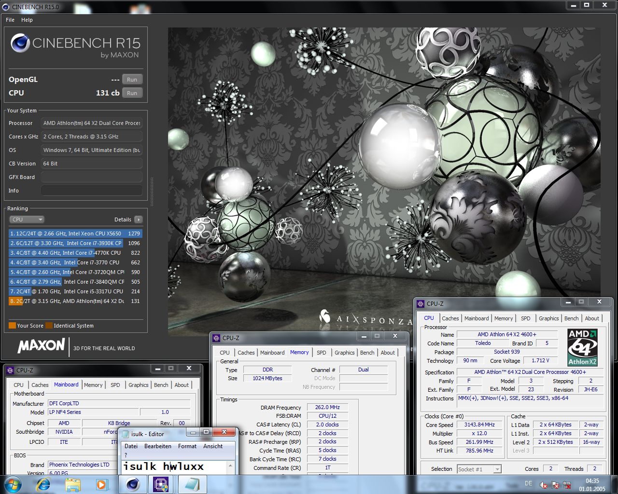618x494 pixels.
Task: Open Windows Media Player taskbar icon
Action: point(102,484)
